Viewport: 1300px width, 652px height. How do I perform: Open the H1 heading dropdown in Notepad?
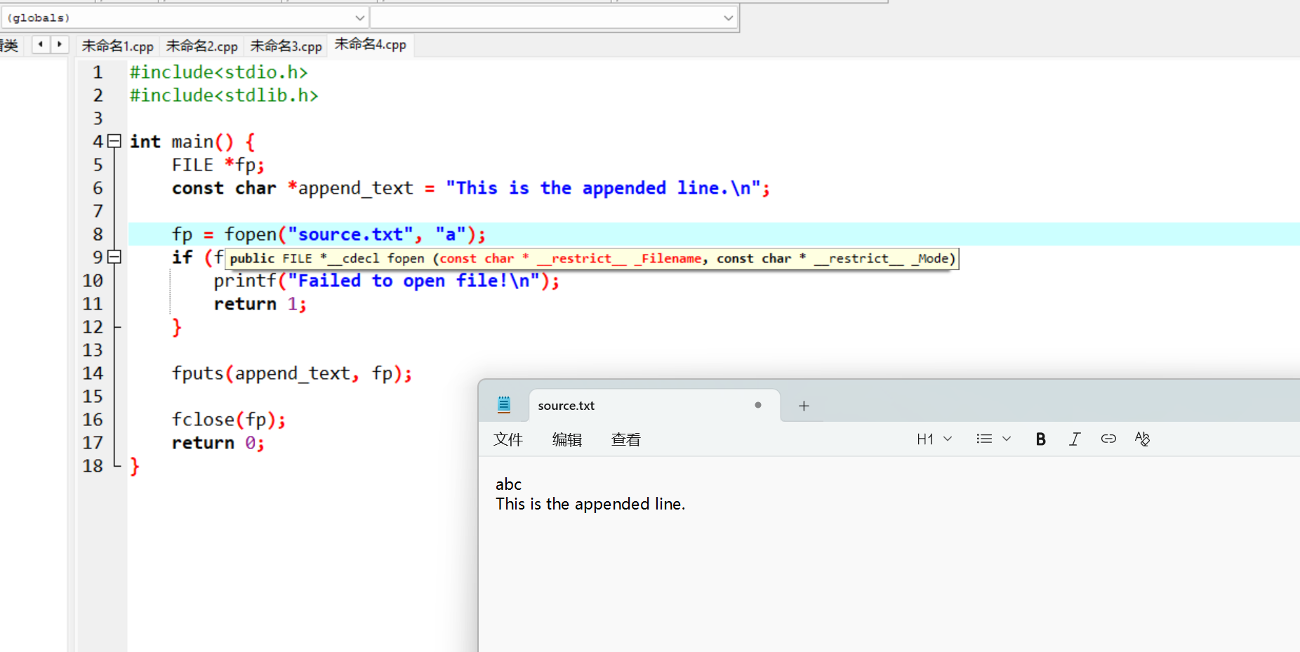[x=934, y=439]
